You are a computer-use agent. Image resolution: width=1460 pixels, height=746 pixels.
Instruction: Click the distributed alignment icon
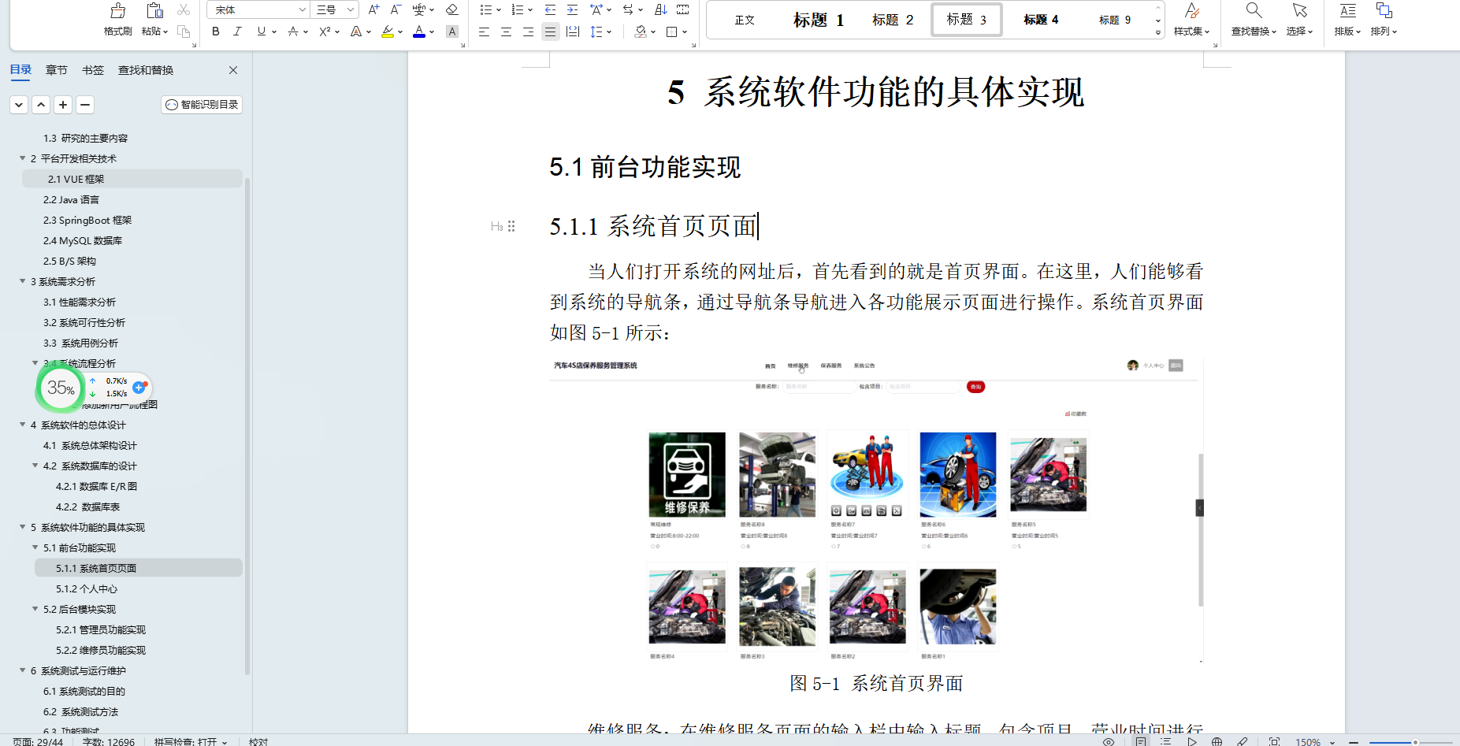[573, 32]
